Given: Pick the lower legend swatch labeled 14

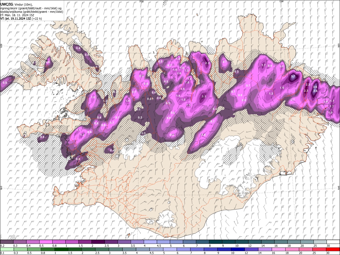Looking at the screenshot, I should 265,249.
